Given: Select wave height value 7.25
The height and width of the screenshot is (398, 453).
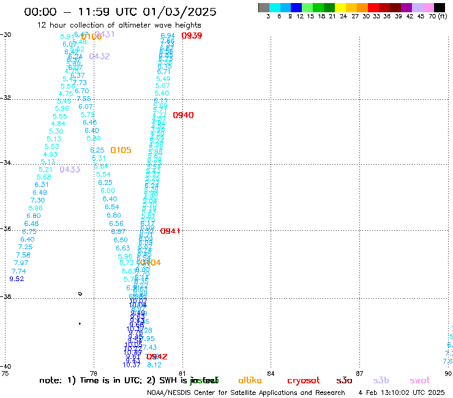Looking at the screenshot, I should [26, 247].
